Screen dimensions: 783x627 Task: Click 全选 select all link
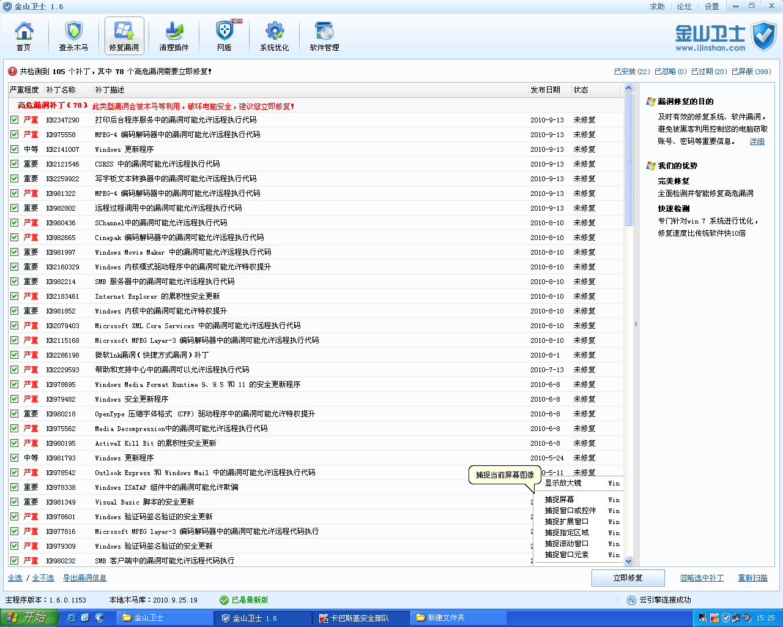coord(15,578)
